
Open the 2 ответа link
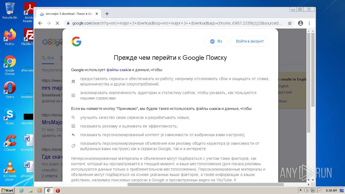click(49, 176)
